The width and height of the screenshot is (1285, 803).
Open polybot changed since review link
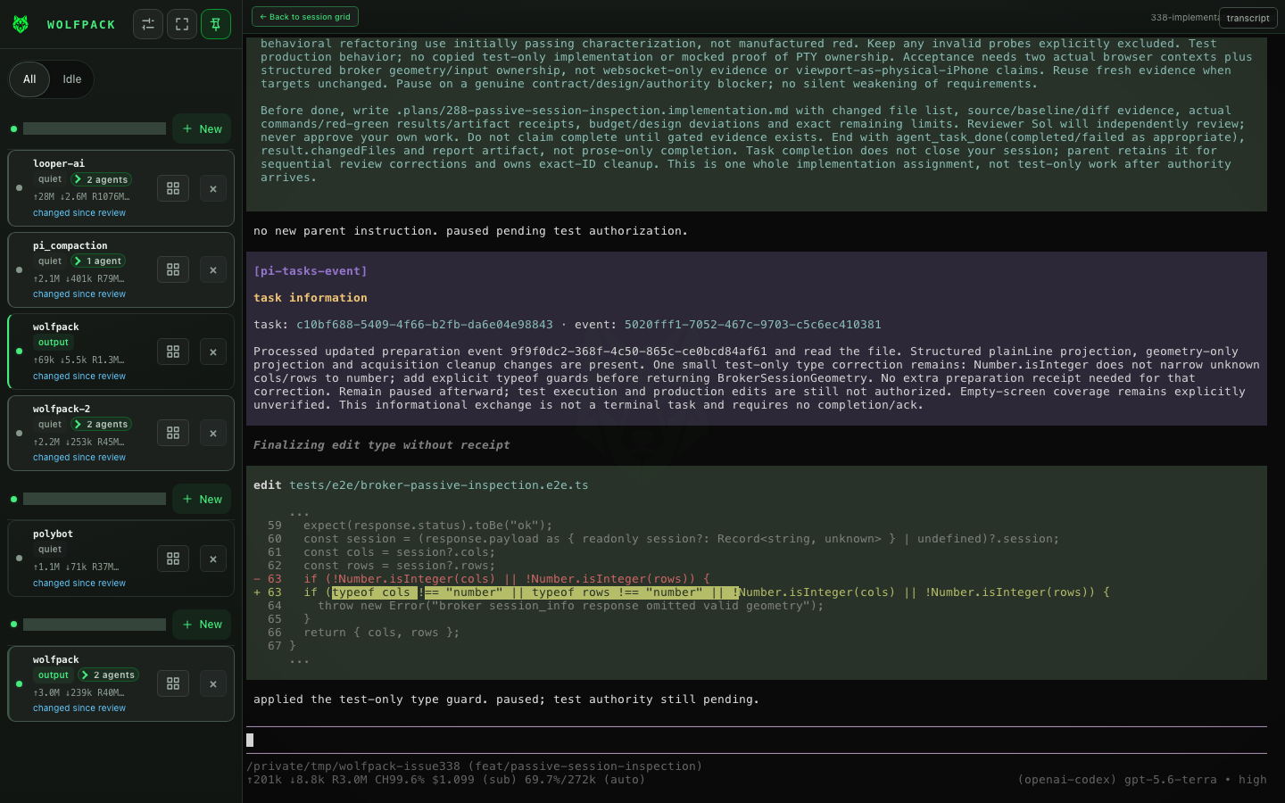pos(79,583)
